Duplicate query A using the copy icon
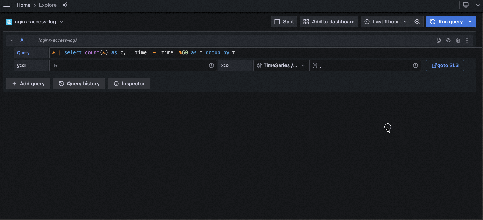This screenshot has height=220, width=483. [439, 40]
